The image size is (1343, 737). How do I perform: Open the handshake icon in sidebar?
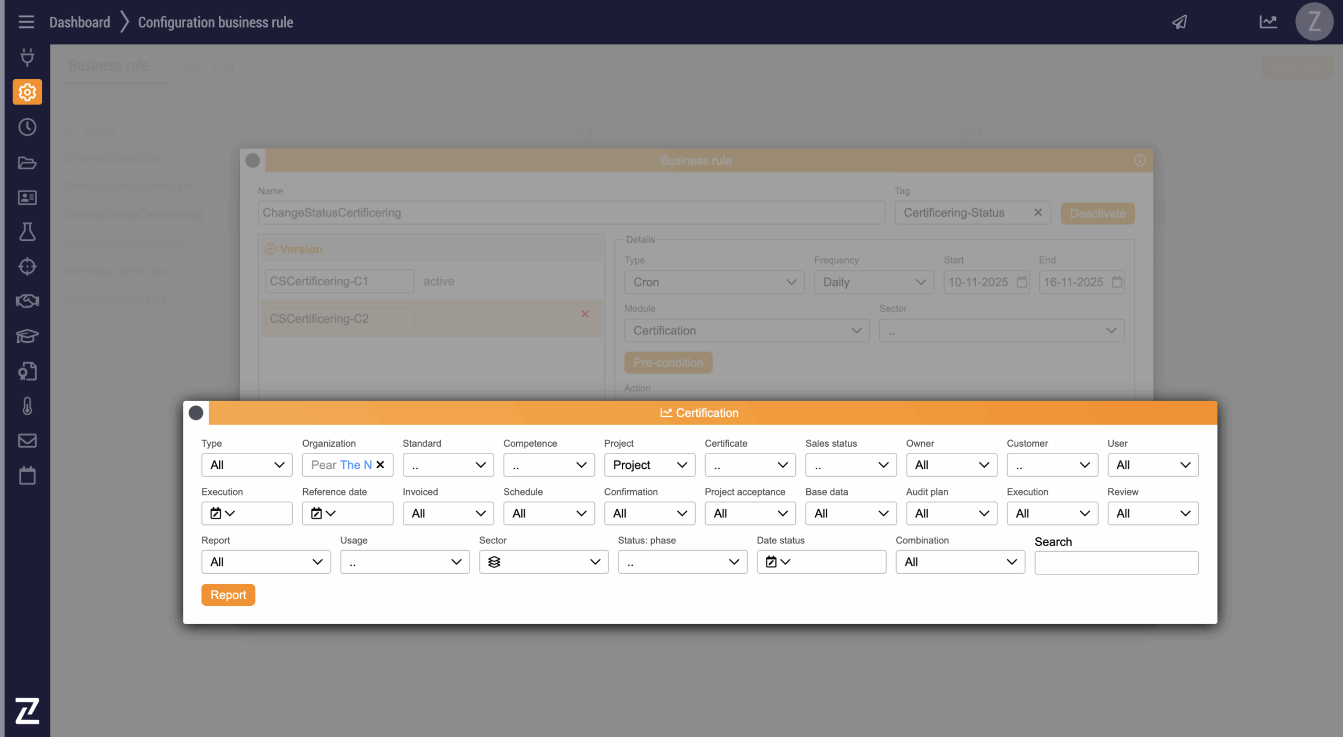pos(27,301)
